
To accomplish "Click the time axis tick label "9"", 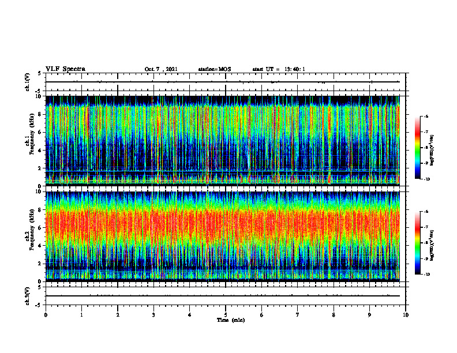I will coord(369,315).
